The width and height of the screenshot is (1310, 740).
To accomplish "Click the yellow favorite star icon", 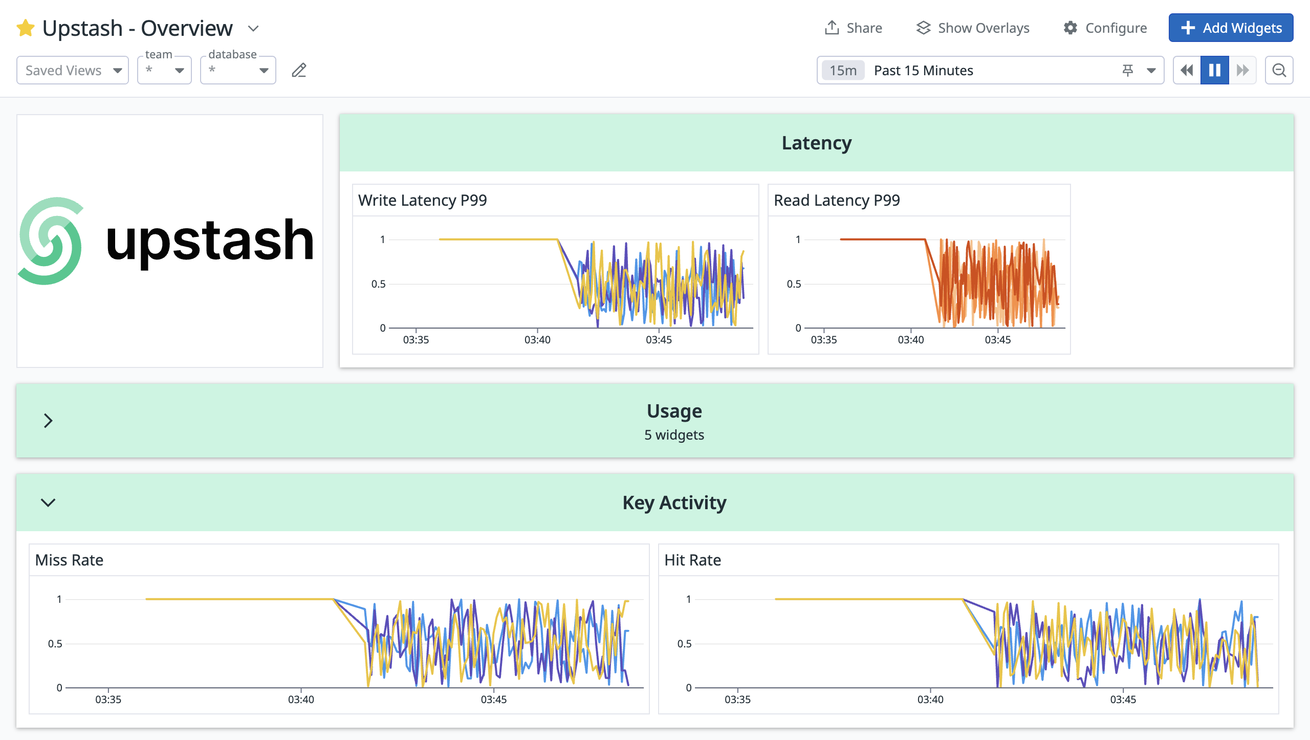I will pos(25,28).
